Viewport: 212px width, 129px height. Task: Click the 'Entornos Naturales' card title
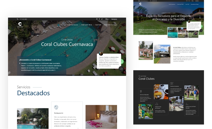click(144, 95)
